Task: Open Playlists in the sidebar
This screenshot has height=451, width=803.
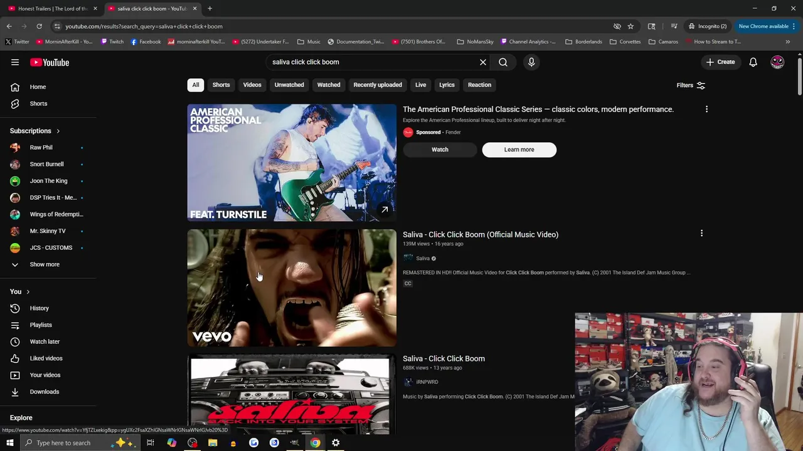Action: point(41,324)
